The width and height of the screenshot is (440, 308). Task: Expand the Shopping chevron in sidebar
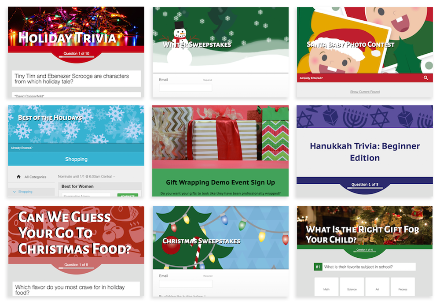[15, 192]
